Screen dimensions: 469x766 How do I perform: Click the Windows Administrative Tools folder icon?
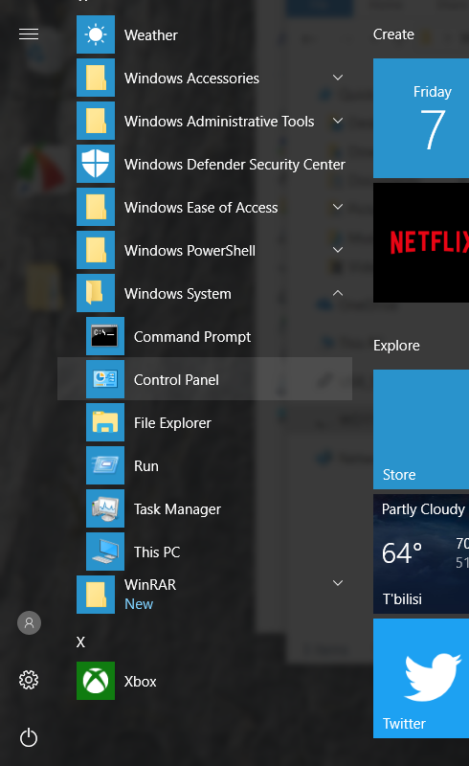tap(96, 121)
